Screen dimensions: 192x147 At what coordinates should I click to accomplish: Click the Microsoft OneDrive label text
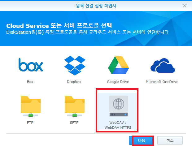[162, 82]
